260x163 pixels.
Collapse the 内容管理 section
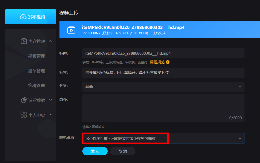(x=51, y=41)
